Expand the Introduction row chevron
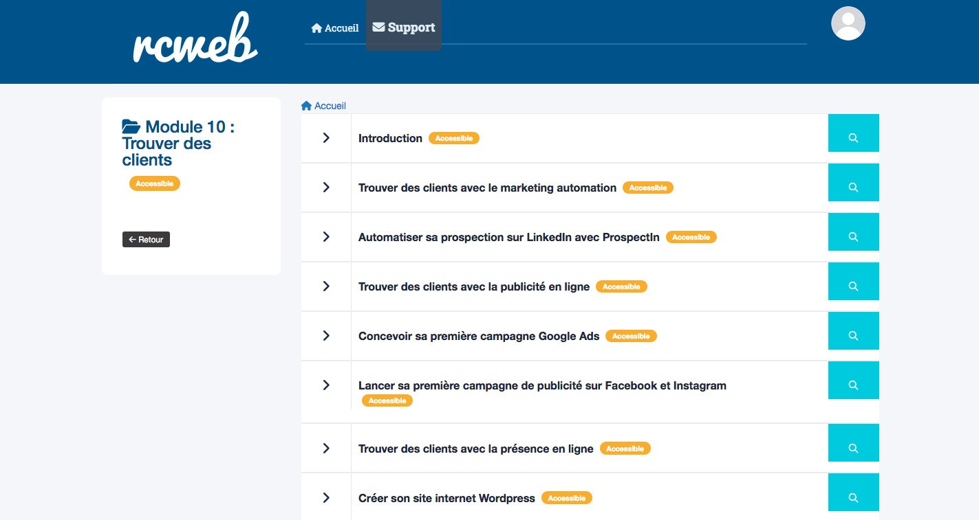 (x=326, y=138)
